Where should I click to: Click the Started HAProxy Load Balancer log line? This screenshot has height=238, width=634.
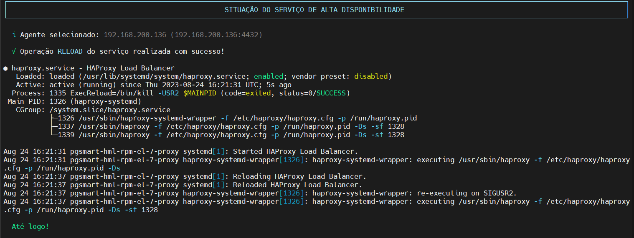coord(180,151)
